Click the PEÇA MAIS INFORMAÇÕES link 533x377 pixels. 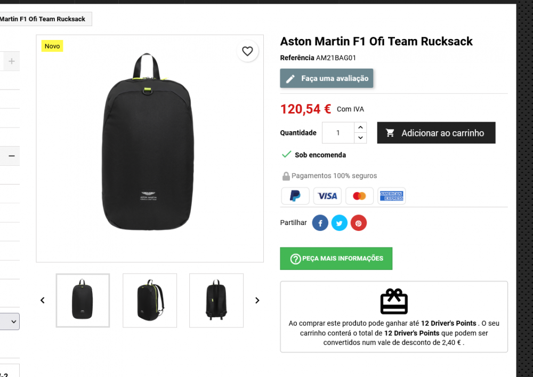tap(336, 258)
